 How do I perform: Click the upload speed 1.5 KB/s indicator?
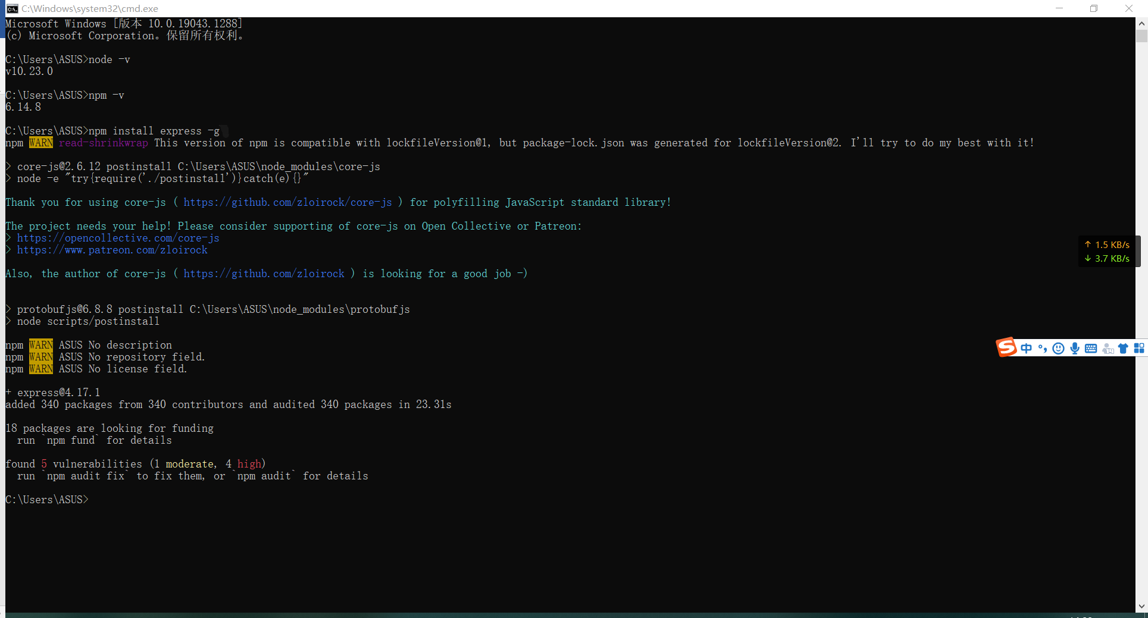tap(1107, 244)
